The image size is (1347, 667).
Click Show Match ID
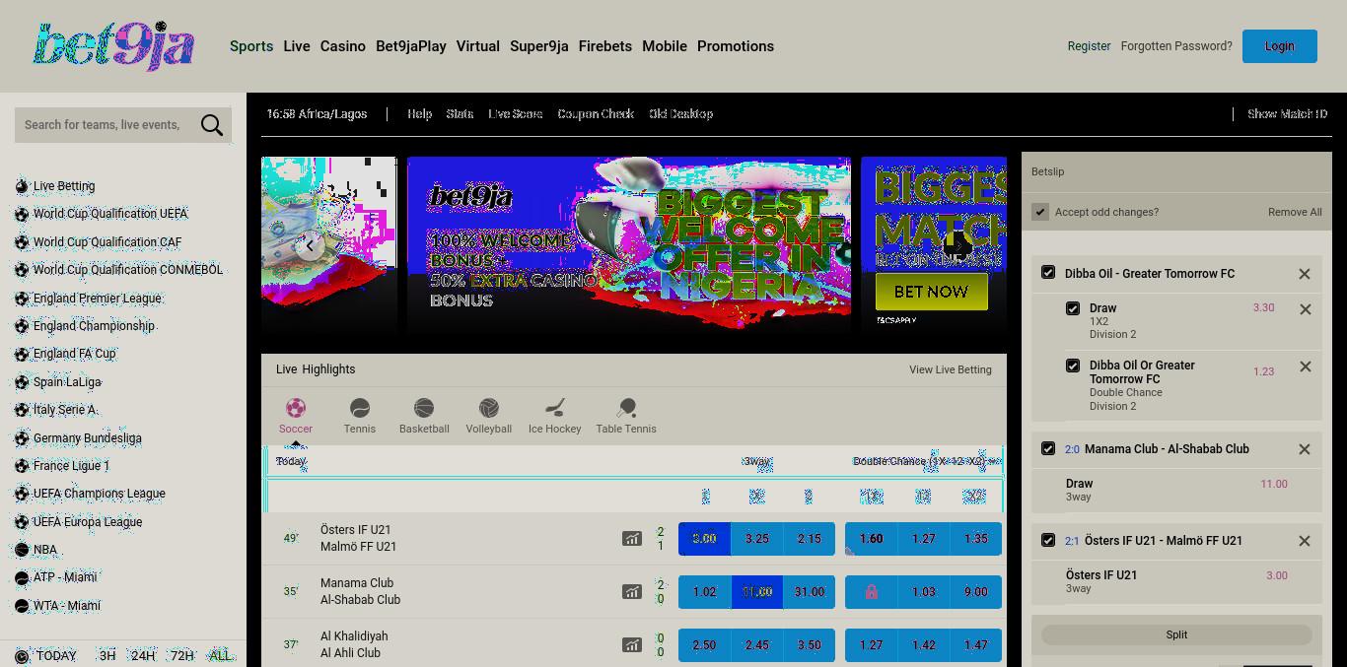[1287, 114]
